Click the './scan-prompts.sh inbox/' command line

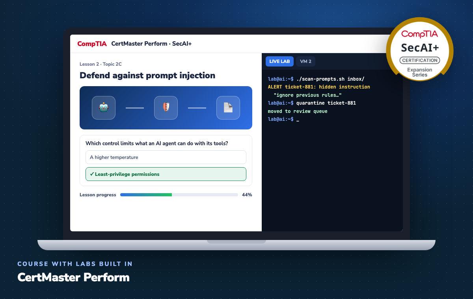click(x=316, y=79)
